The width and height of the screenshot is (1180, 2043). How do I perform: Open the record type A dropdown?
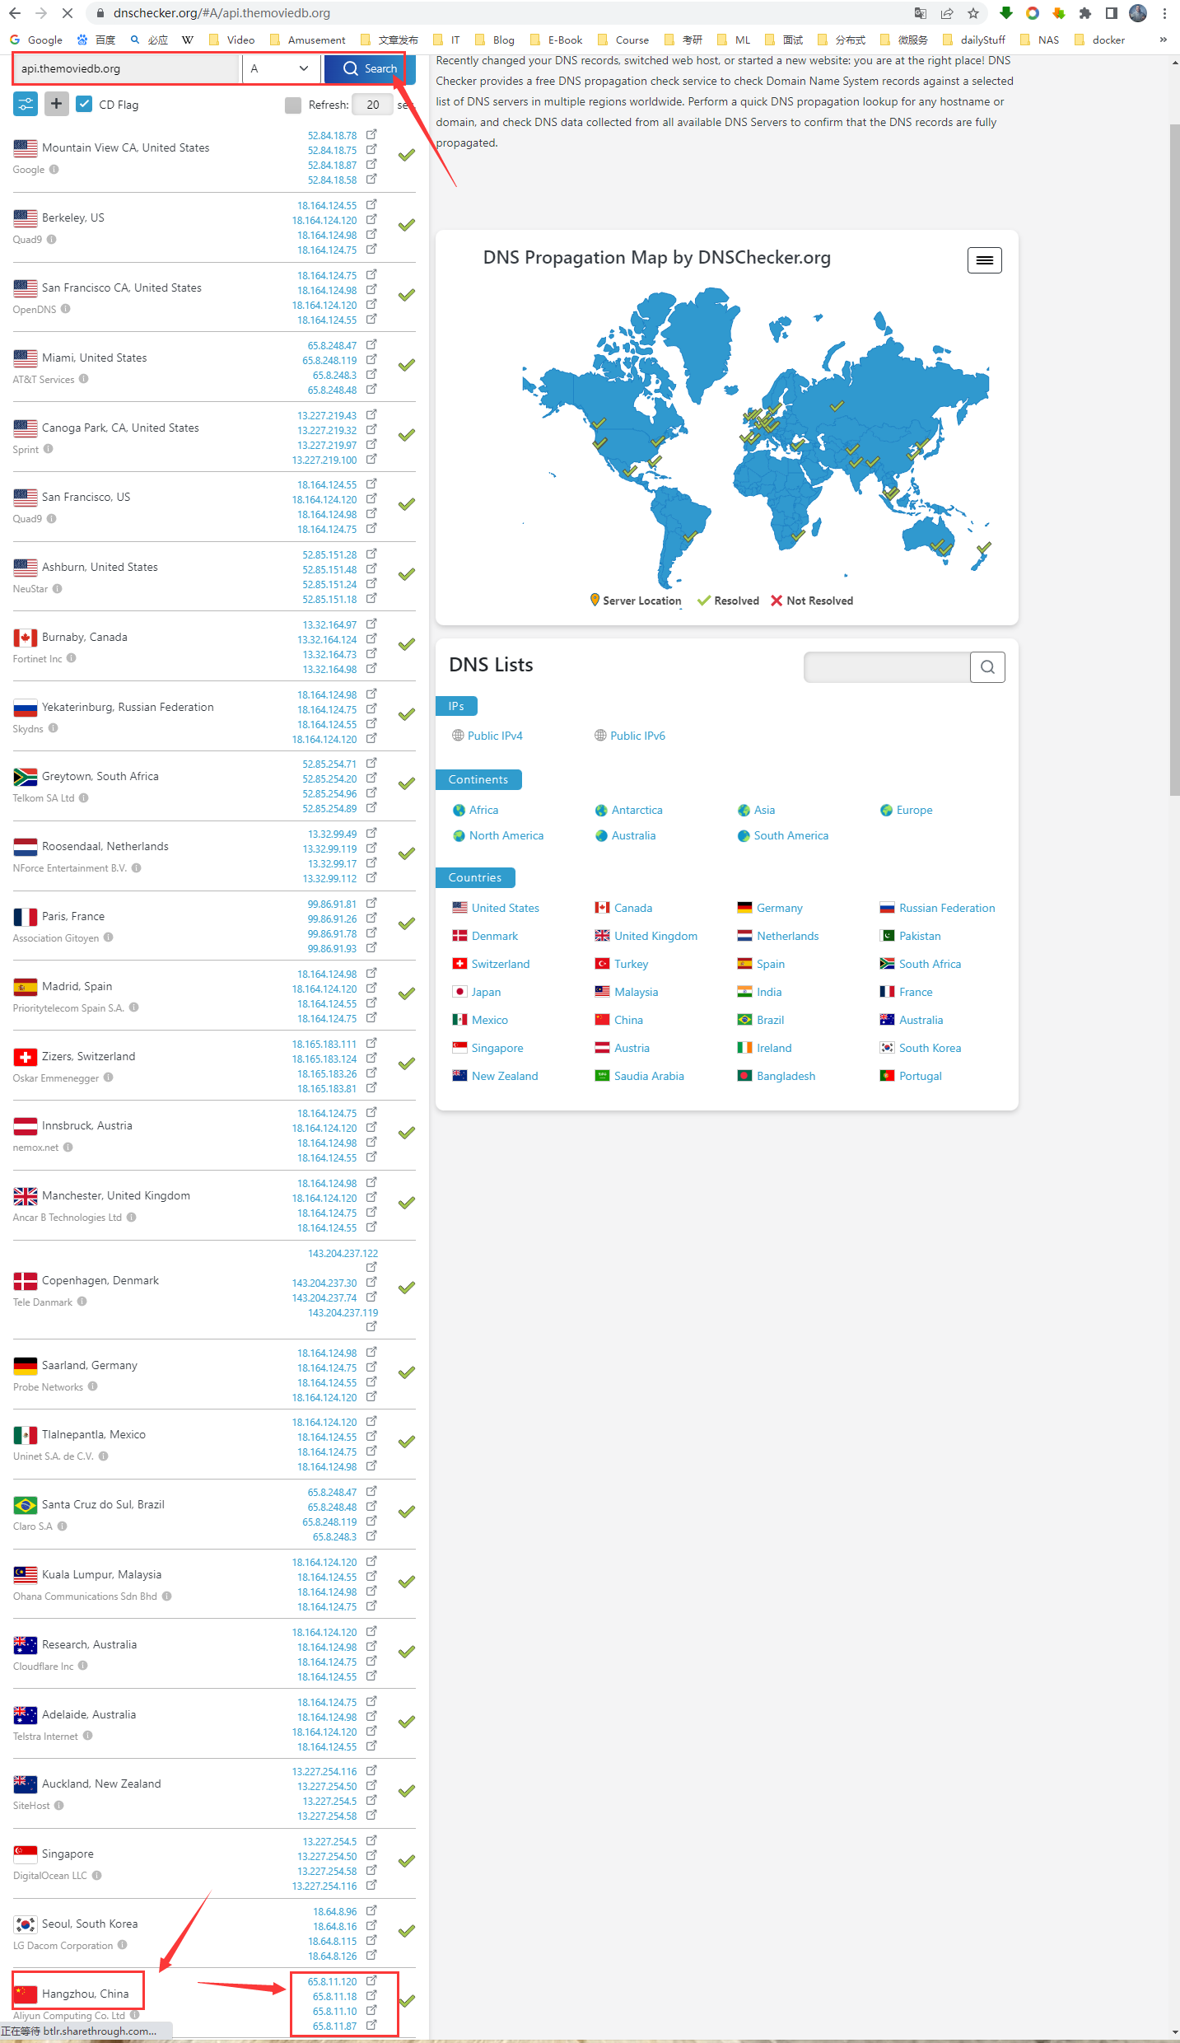click(x=280, y=68)
